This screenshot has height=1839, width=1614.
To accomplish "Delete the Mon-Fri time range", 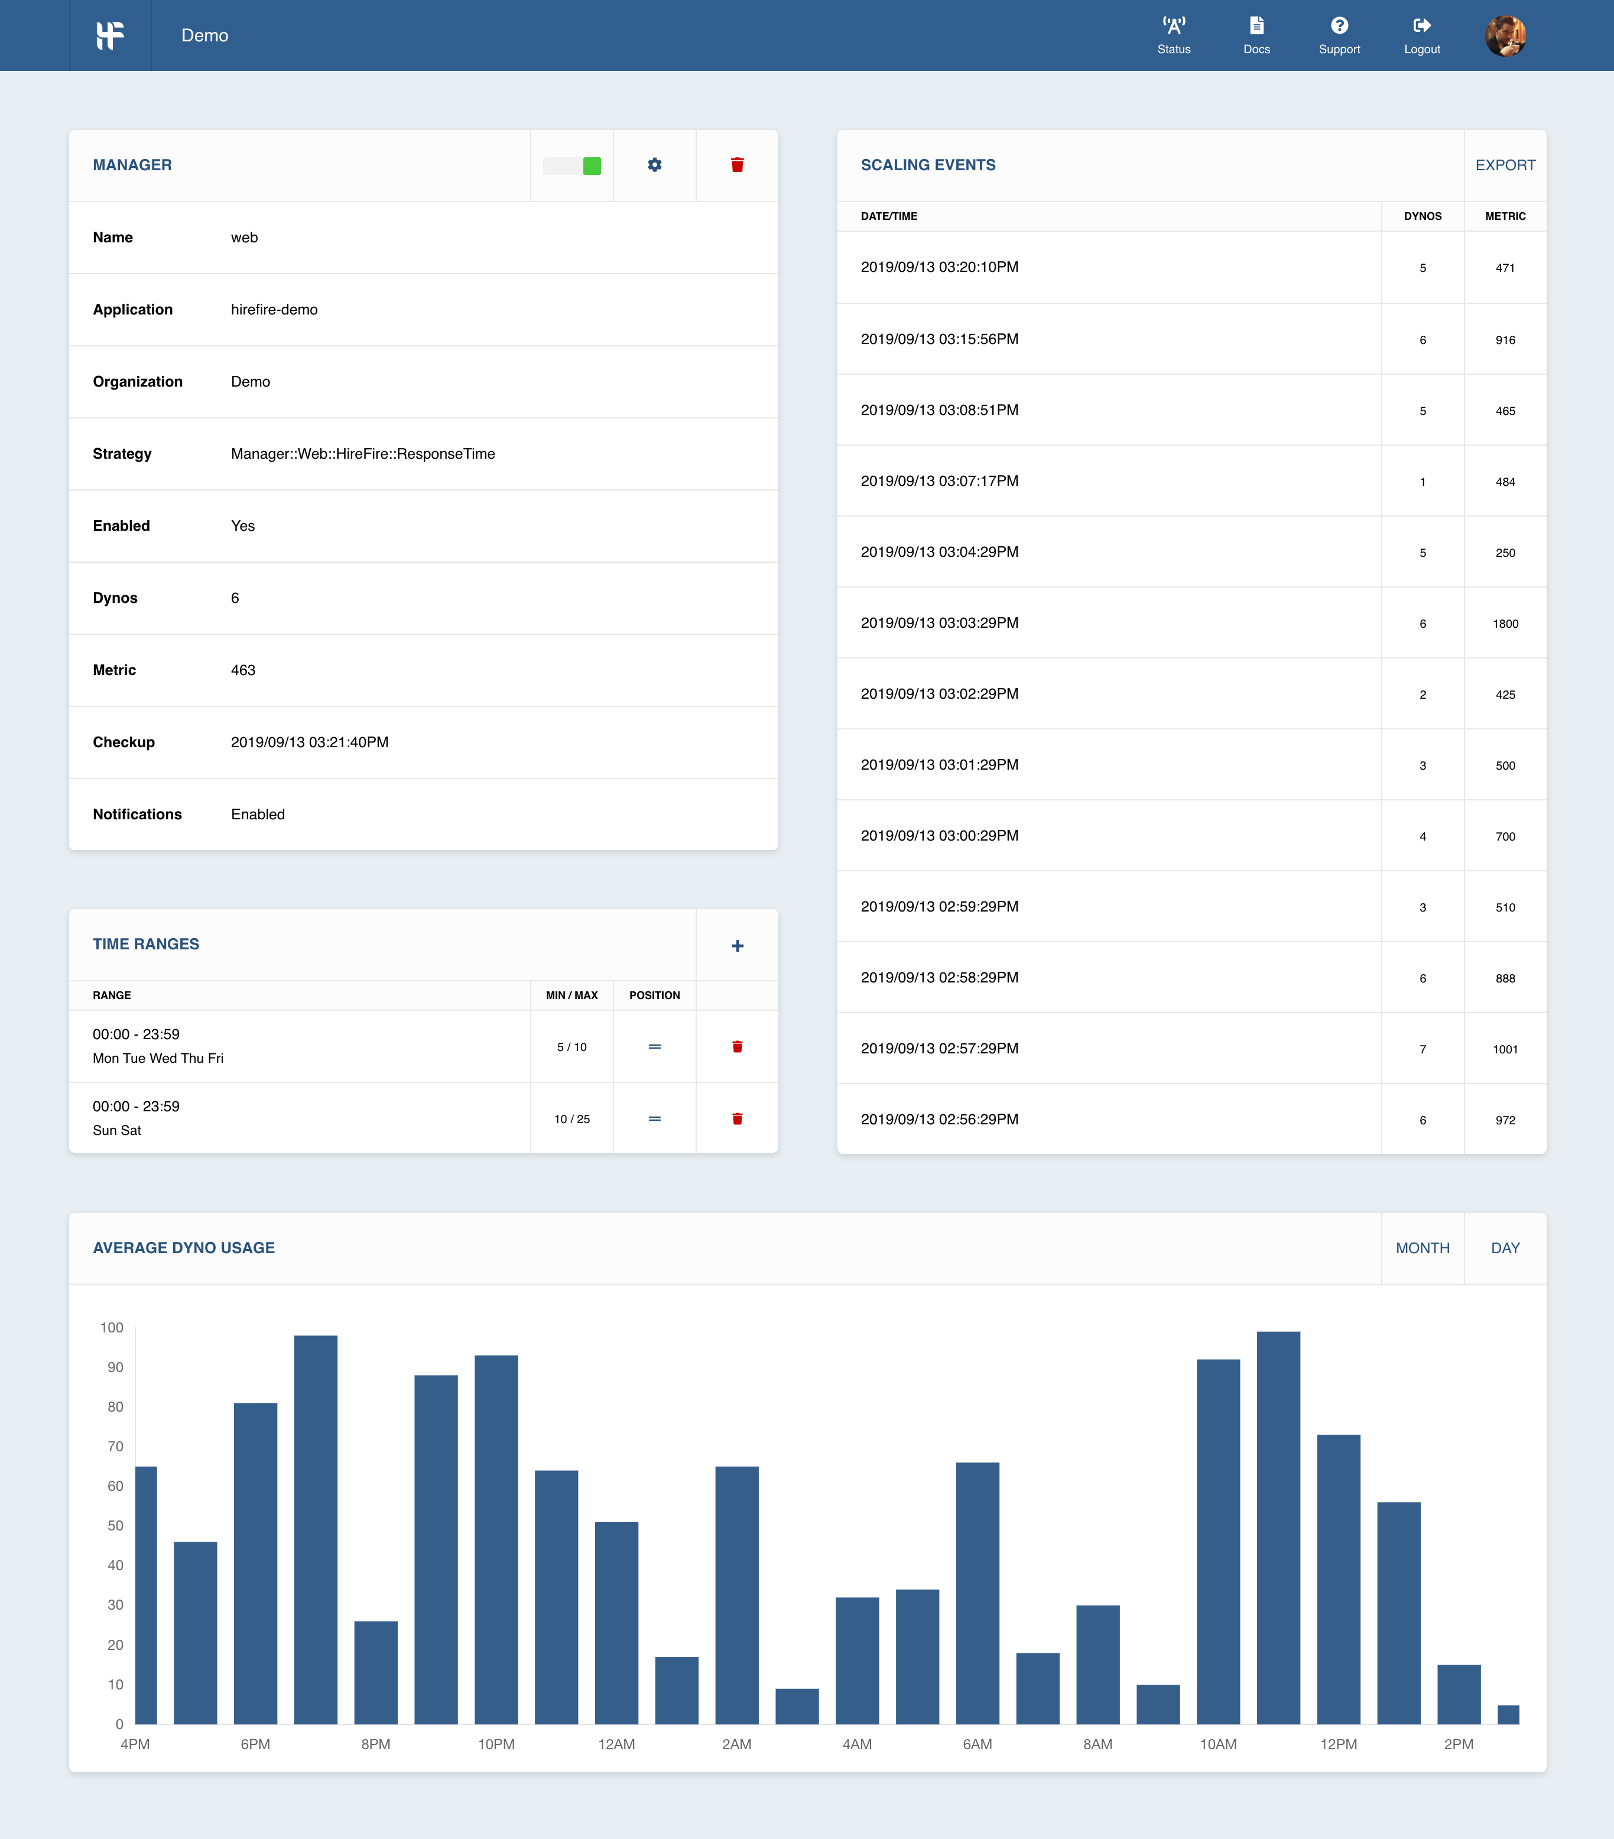I will (x=737, y=1046).
